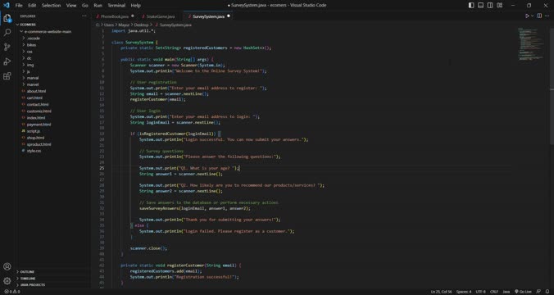Toggle the secondary side bar layout button
Screen dimensions: 554x295
coord(490,5)
